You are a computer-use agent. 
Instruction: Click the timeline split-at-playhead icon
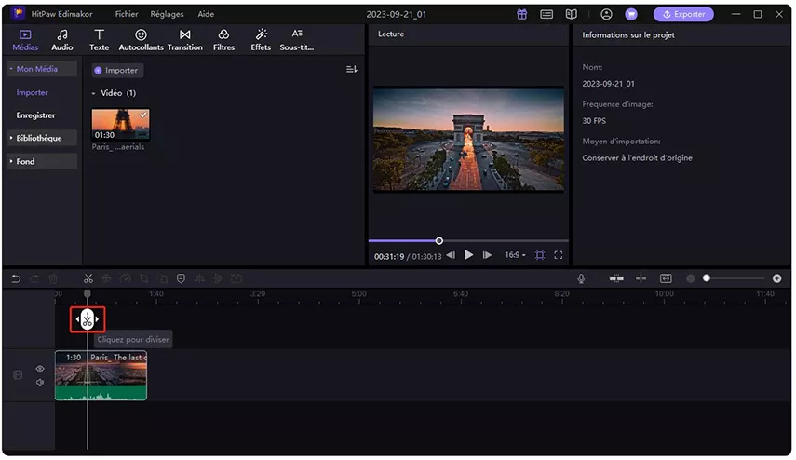[641, 278]
